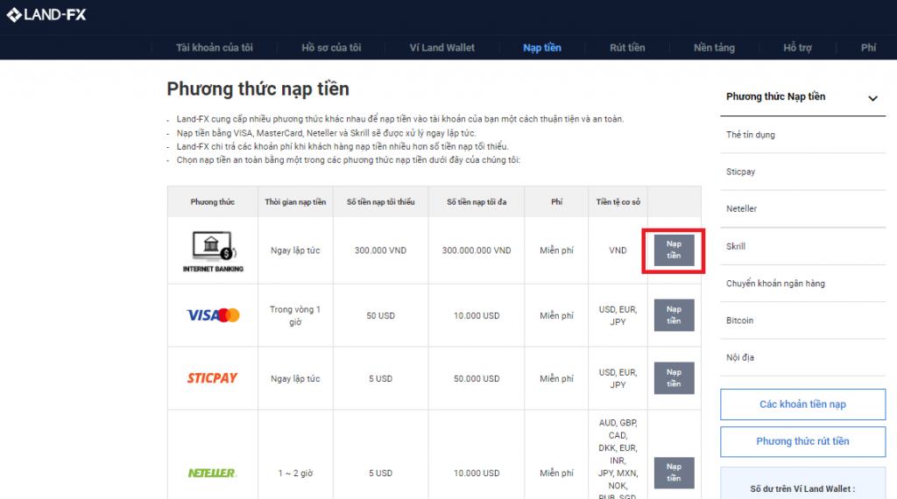Collapse Phương thức Nạp tiền chevron
This screenshot has height=499, width=897.
(872, 98)
